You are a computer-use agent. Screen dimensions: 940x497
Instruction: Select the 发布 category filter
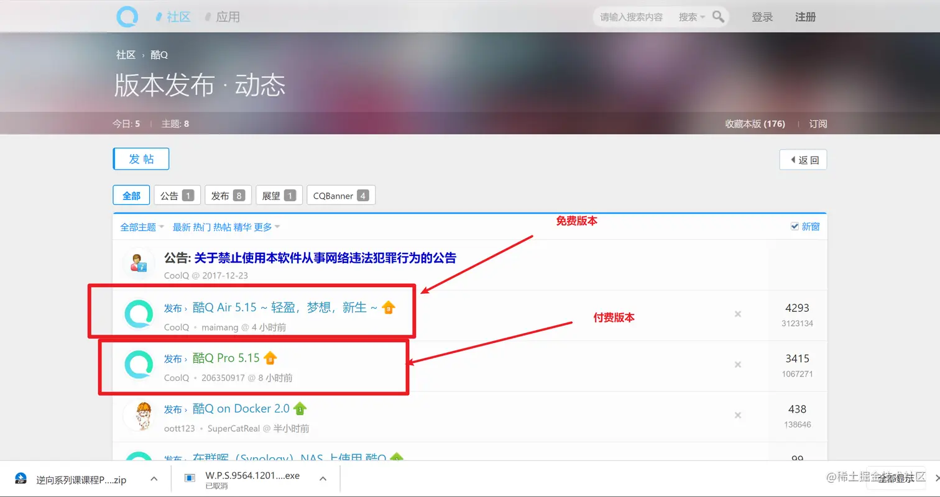pos(228,195)
